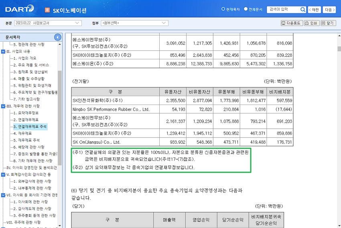The width and height of the screenshot is (341, 228).
Task: Click the tree panel scroll-down arrow
Action: tap(60, 226)
